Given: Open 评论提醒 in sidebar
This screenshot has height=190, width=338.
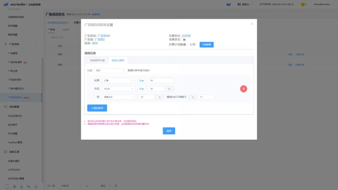Looking at the screenshot, I should [x=13, y=133].
